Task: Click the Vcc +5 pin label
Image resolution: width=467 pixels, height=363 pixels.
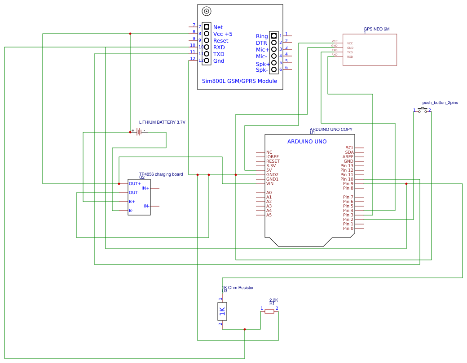Action: tap(223, 34)
